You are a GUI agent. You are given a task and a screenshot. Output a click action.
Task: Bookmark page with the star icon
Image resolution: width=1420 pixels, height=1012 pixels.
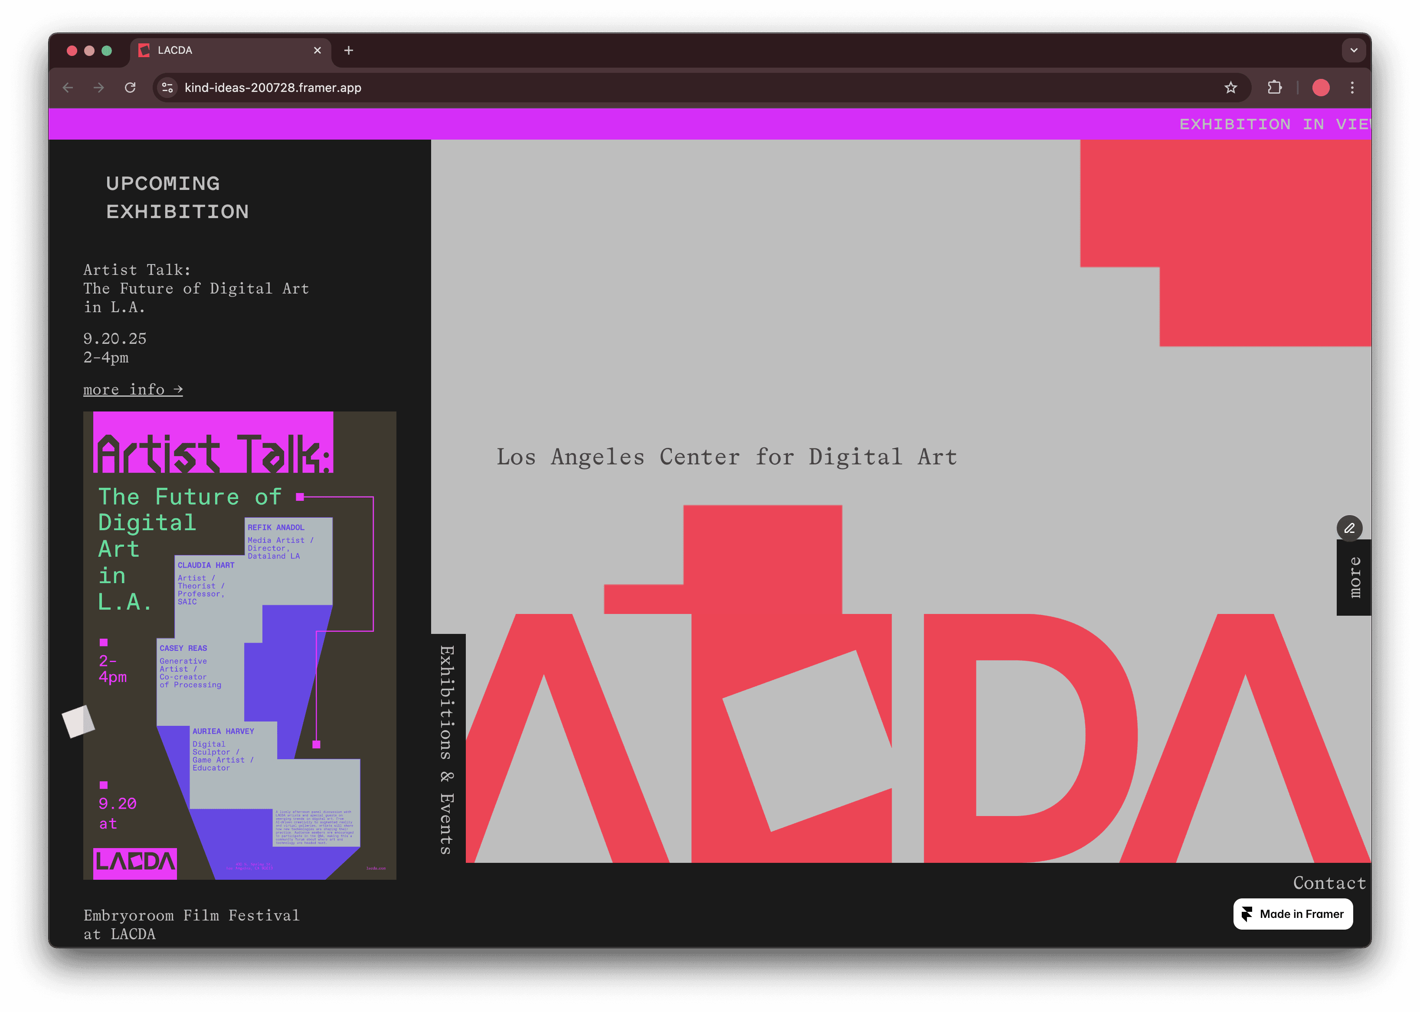[x=1230, y=88]
